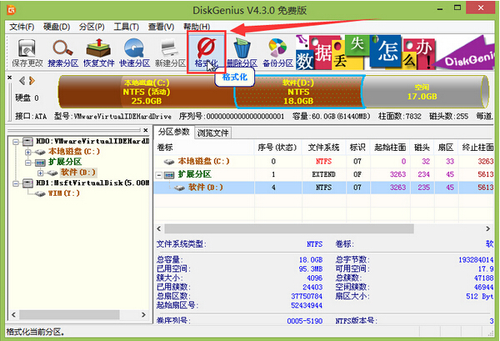Minimize the DiskGenius window
The height and width of the screenshot is (341, 500).
coord(440,8)
